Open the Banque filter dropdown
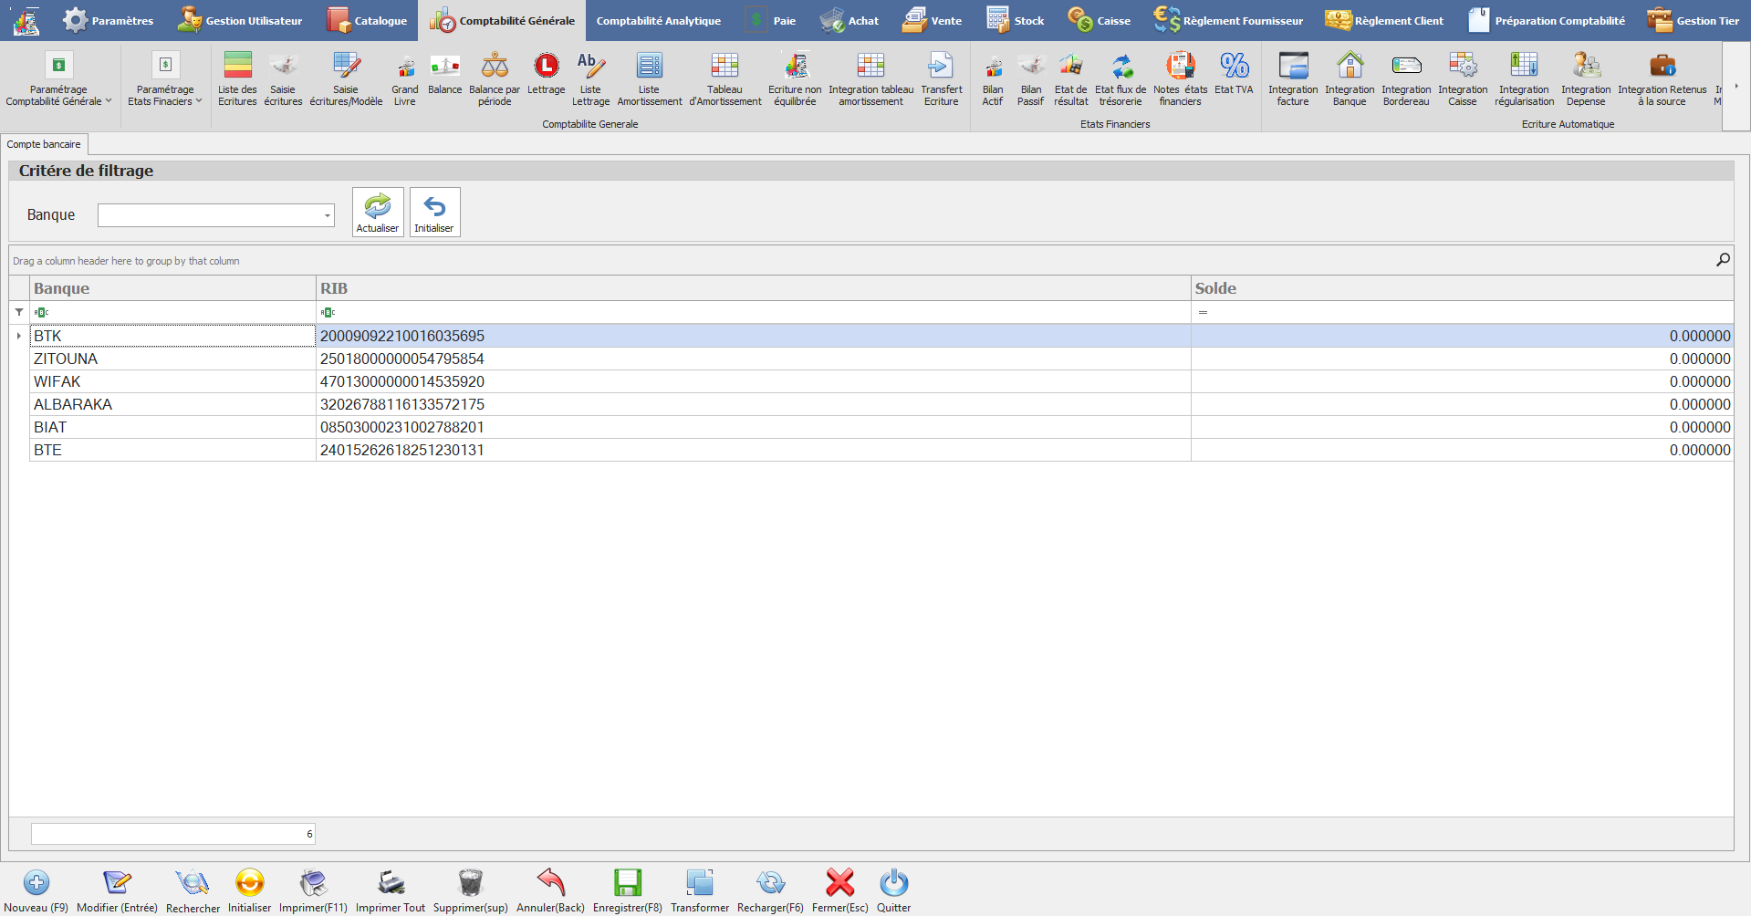Image resolution: width=1751 pixels, height=916 pixels. pyautogui.click(x=327, y=215)
